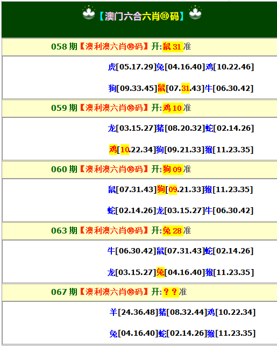Select 蛇[02.14.26] in period 067
This screenshot has height=346, width=277.
click(x=183, y=333)
